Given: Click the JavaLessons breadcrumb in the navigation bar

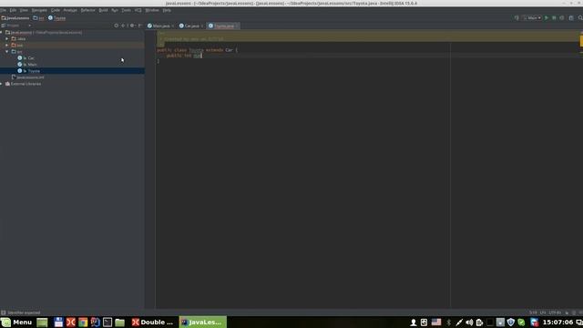Looking at the screenshot, I should click(15, 18).
